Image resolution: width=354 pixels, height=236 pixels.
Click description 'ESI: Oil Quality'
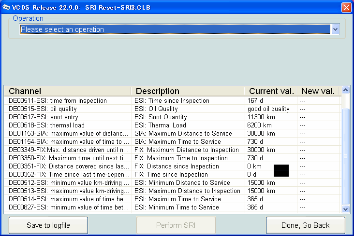[156, 109]
